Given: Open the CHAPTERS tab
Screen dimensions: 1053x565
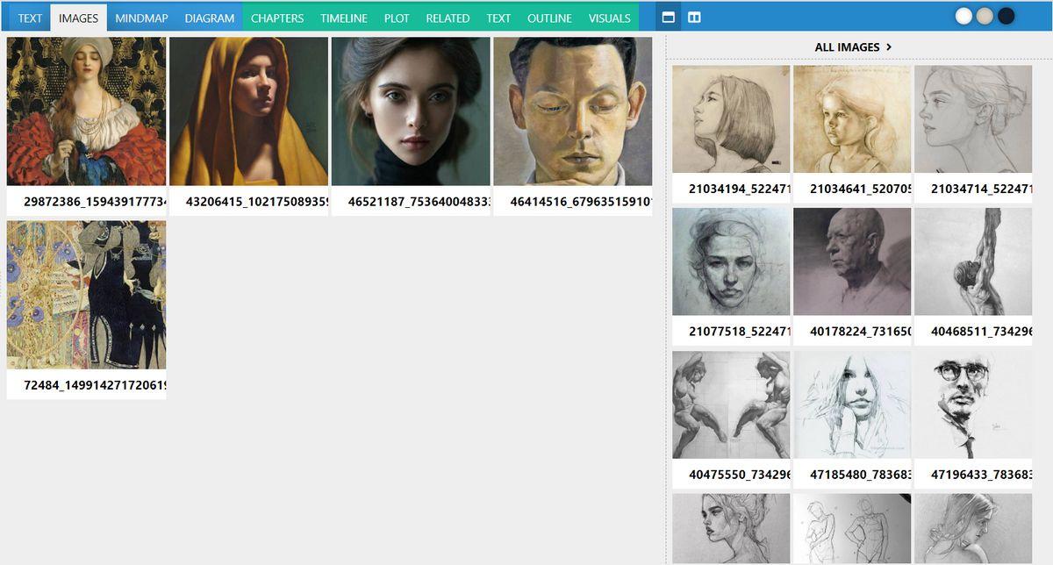Looking at the screenshot, I should [x=277, y=18].
